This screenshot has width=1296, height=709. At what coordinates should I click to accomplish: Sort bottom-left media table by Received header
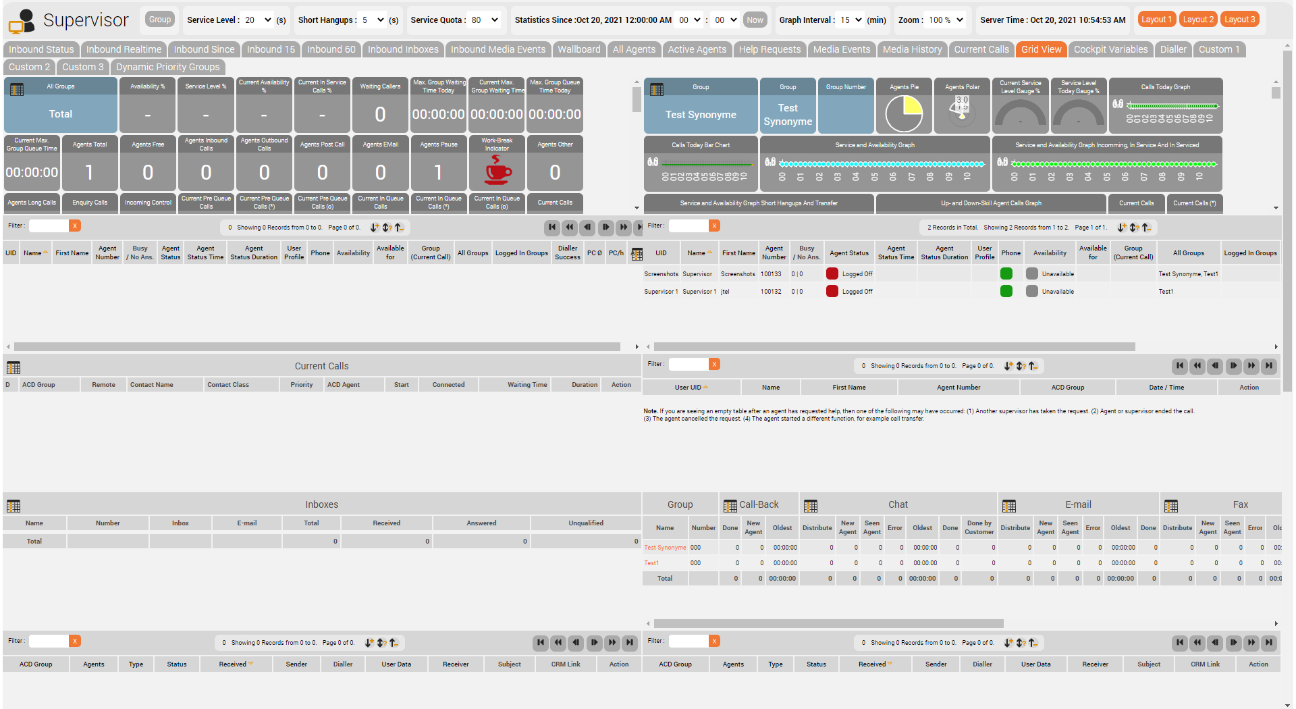pyautogui.click(x=236, y=664)
